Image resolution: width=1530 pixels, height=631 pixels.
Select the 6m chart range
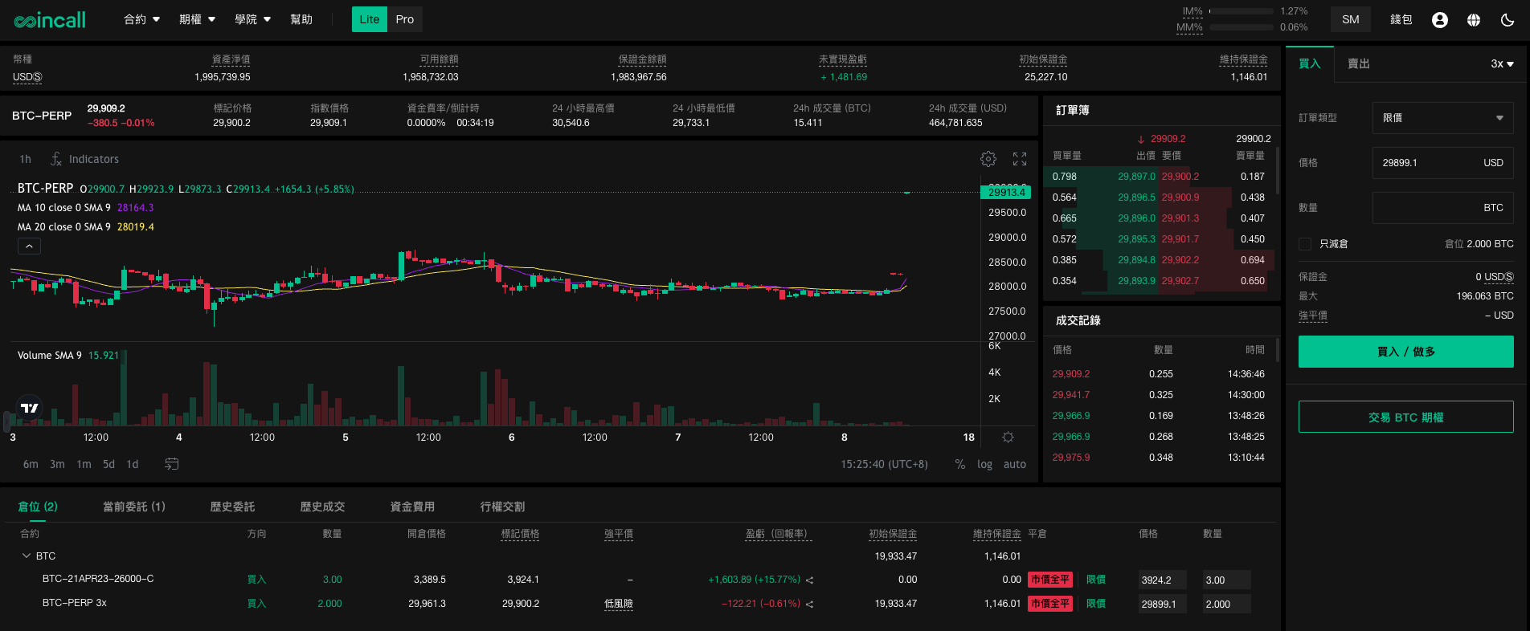(x=31, y=464)
